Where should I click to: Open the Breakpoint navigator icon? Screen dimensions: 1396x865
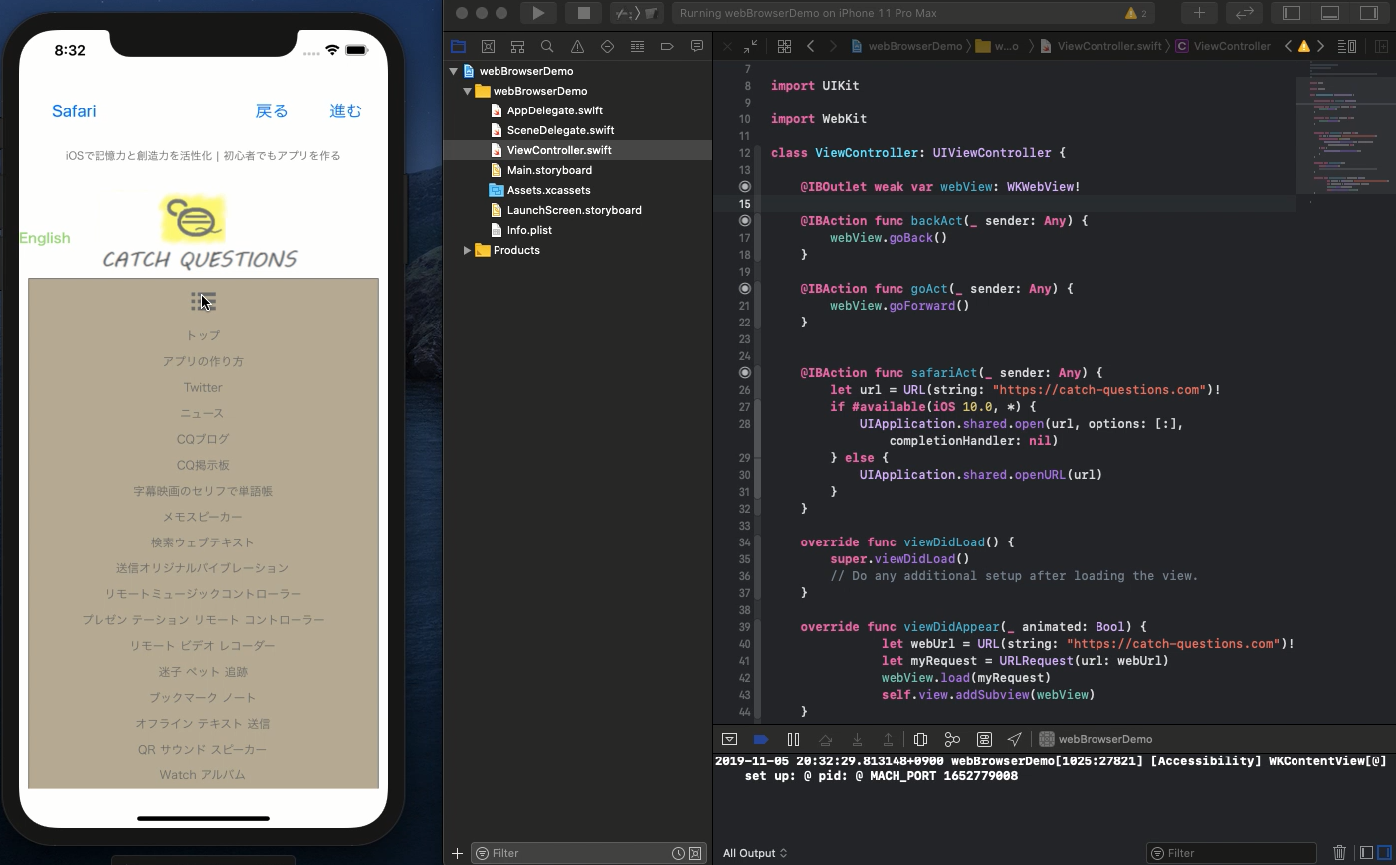tap(667, 46)
